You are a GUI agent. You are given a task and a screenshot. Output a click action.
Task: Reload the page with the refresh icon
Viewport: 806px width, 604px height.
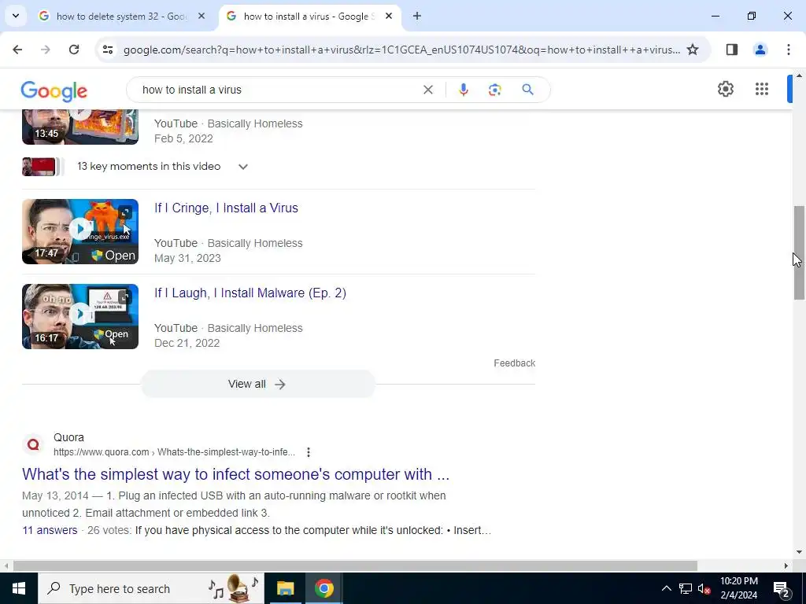(74, 50)
